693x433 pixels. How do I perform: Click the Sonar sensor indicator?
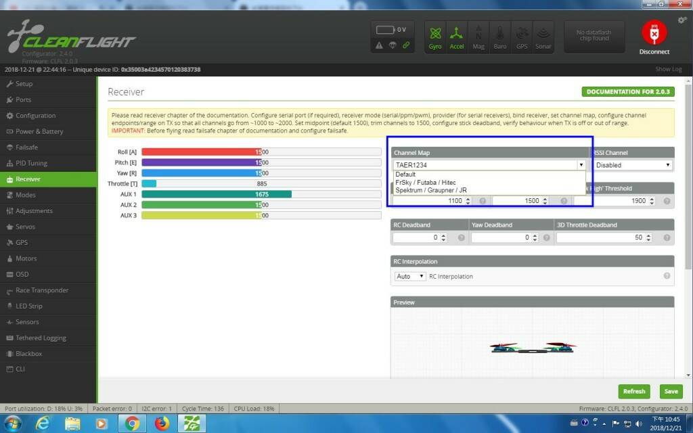(543, 38)
